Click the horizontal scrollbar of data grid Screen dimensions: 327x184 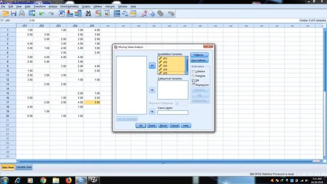170,161
